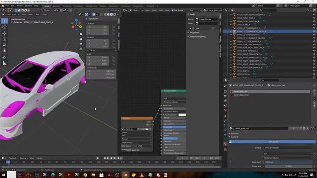
Task: Select the Measure tool
Action: 4,63
